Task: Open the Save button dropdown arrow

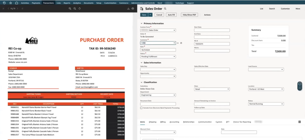Action: (x=150, y=15)
